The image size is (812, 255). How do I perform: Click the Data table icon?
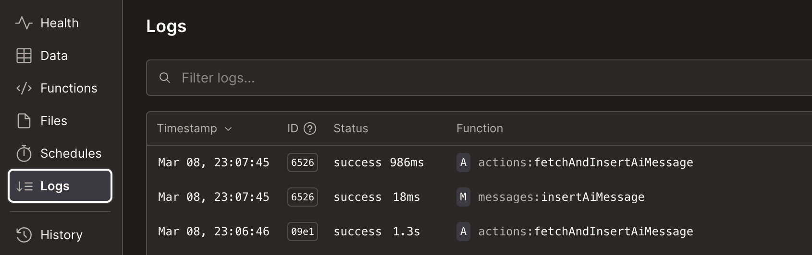[x=24, y=56]
